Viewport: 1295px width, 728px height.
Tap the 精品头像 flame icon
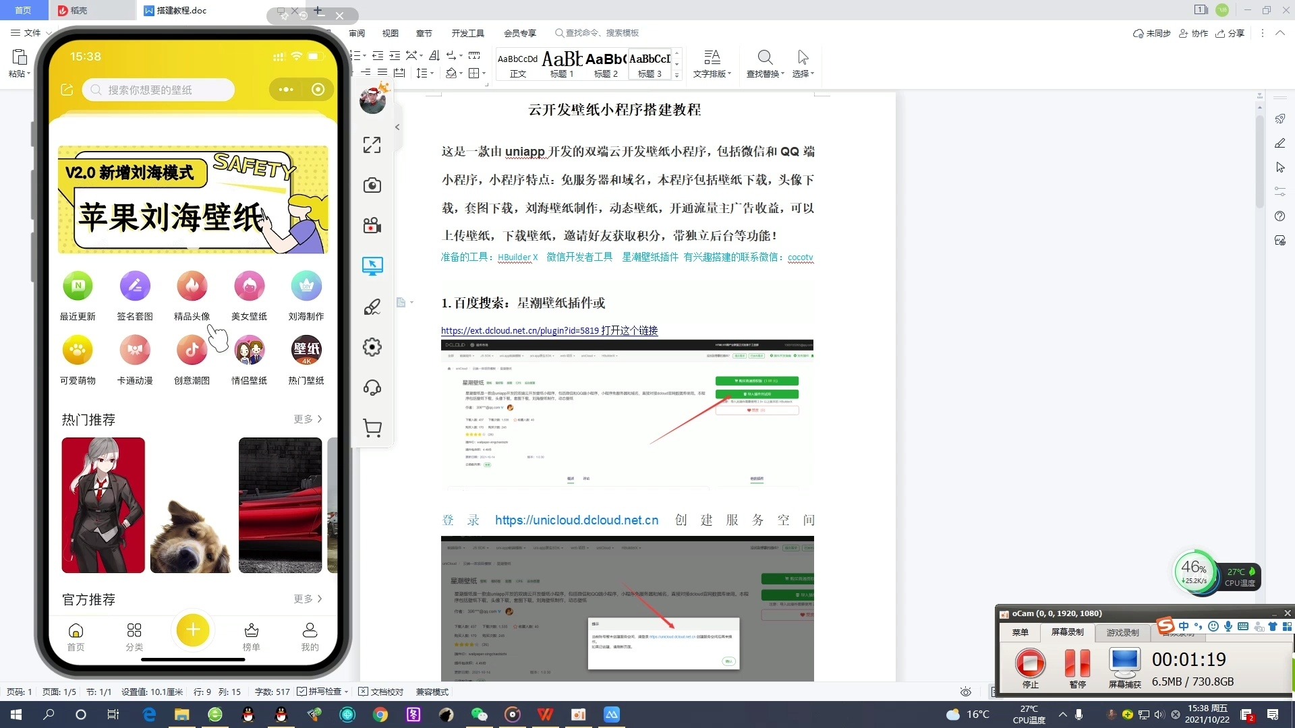(x=192, y=286)
